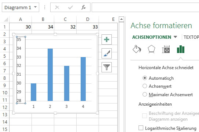
Task: Click the confirm checkmark in formula bar
Action: (x=70, y=7)
